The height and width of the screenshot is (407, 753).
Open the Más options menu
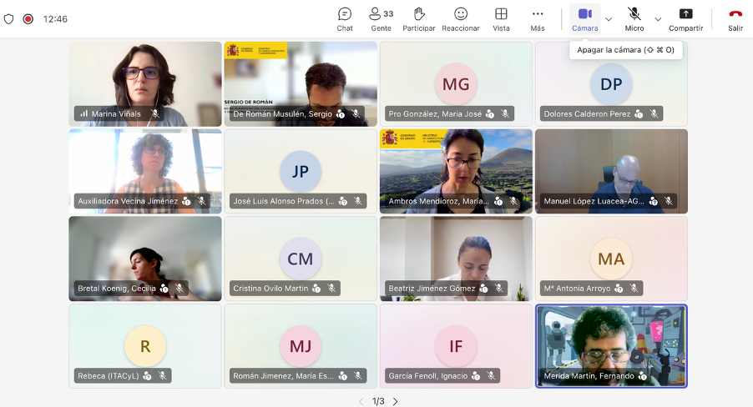click(538, 19)
